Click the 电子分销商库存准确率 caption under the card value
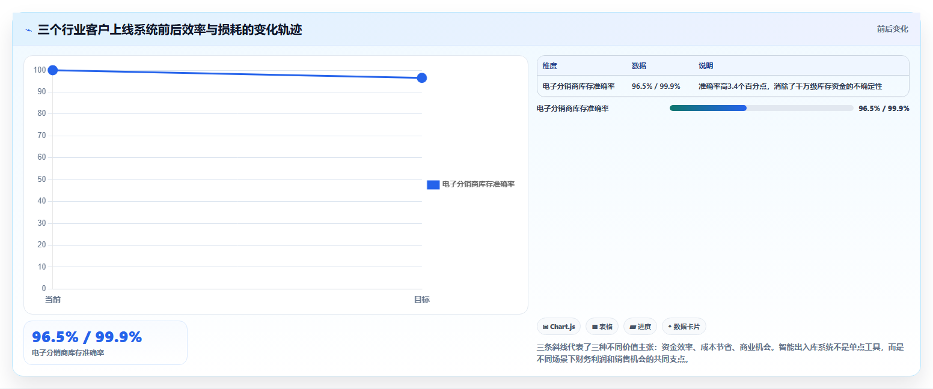This screenshot has width=933, height=389. tap(68, 353)
